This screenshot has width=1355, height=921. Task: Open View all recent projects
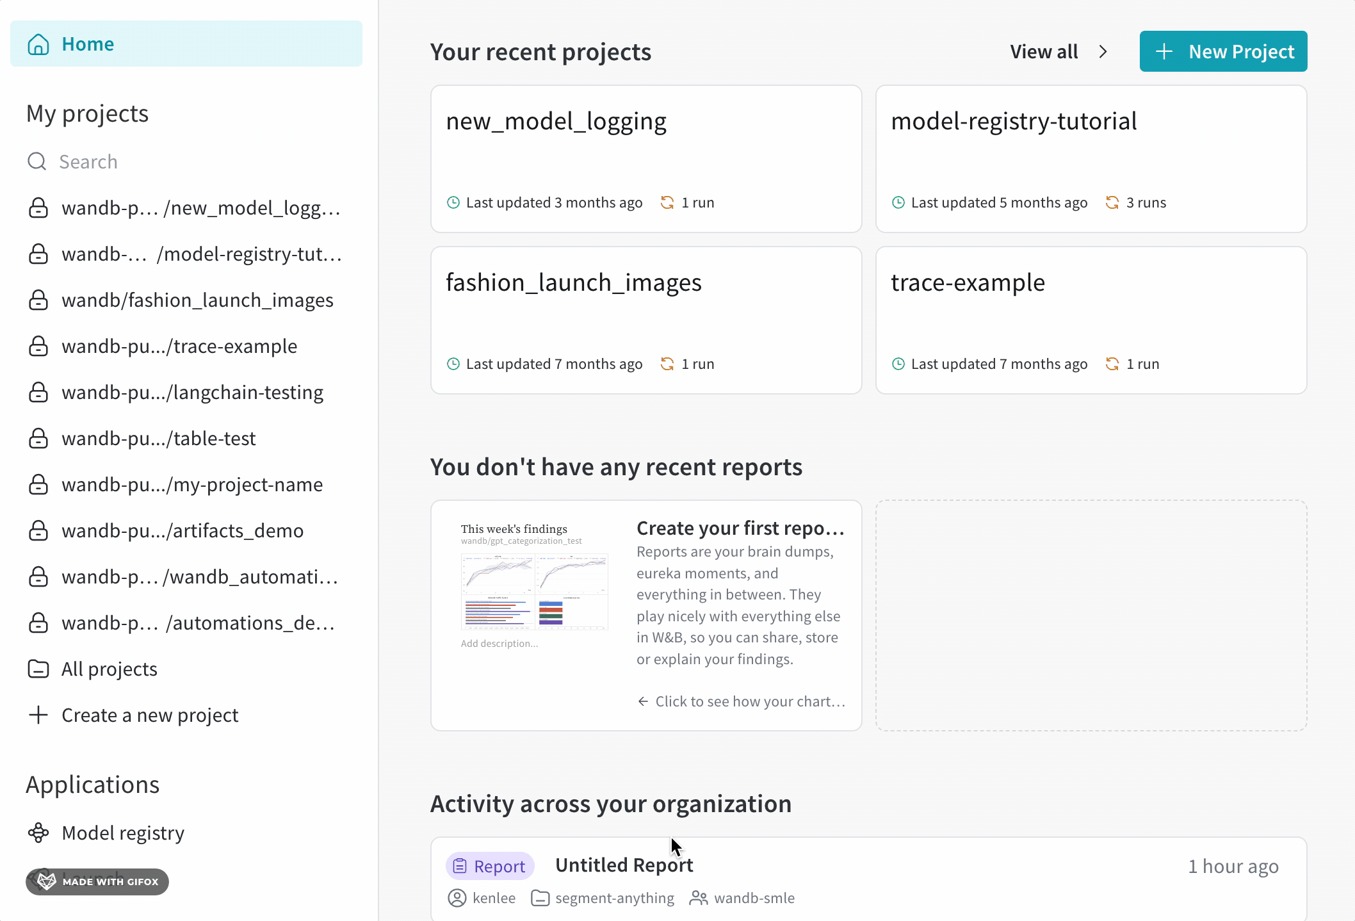coord(1044,51)
